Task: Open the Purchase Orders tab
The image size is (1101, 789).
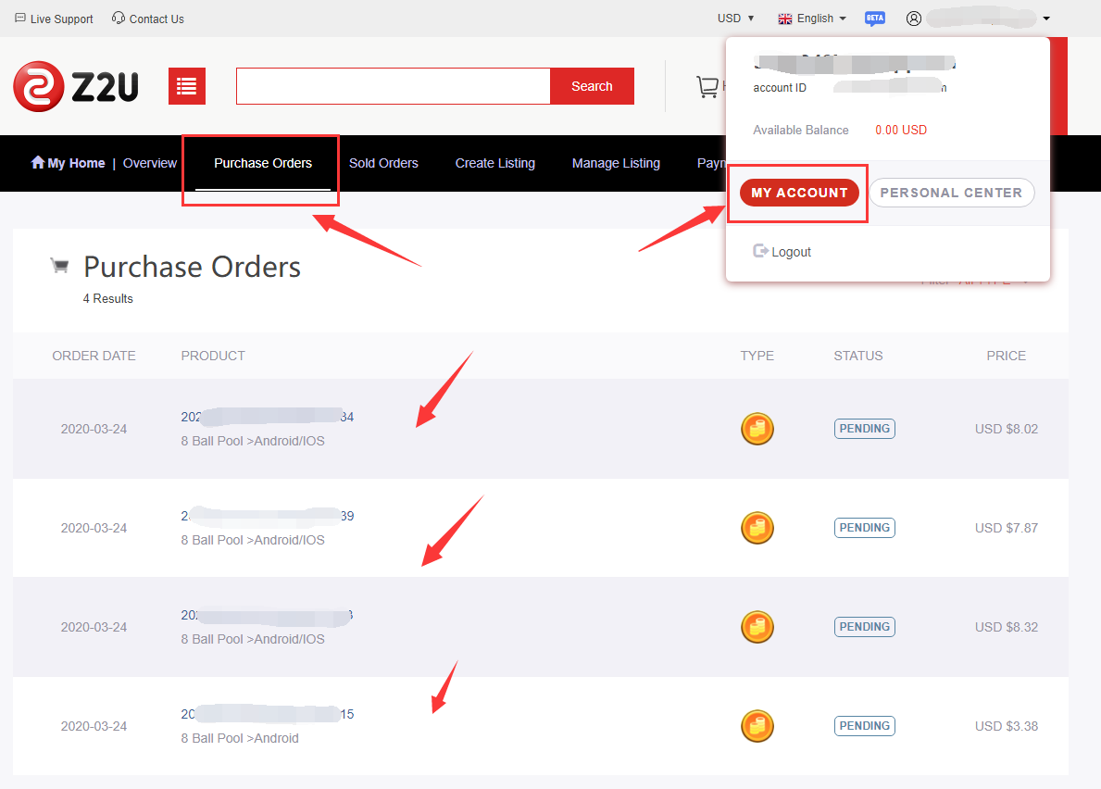Action: 263,163
